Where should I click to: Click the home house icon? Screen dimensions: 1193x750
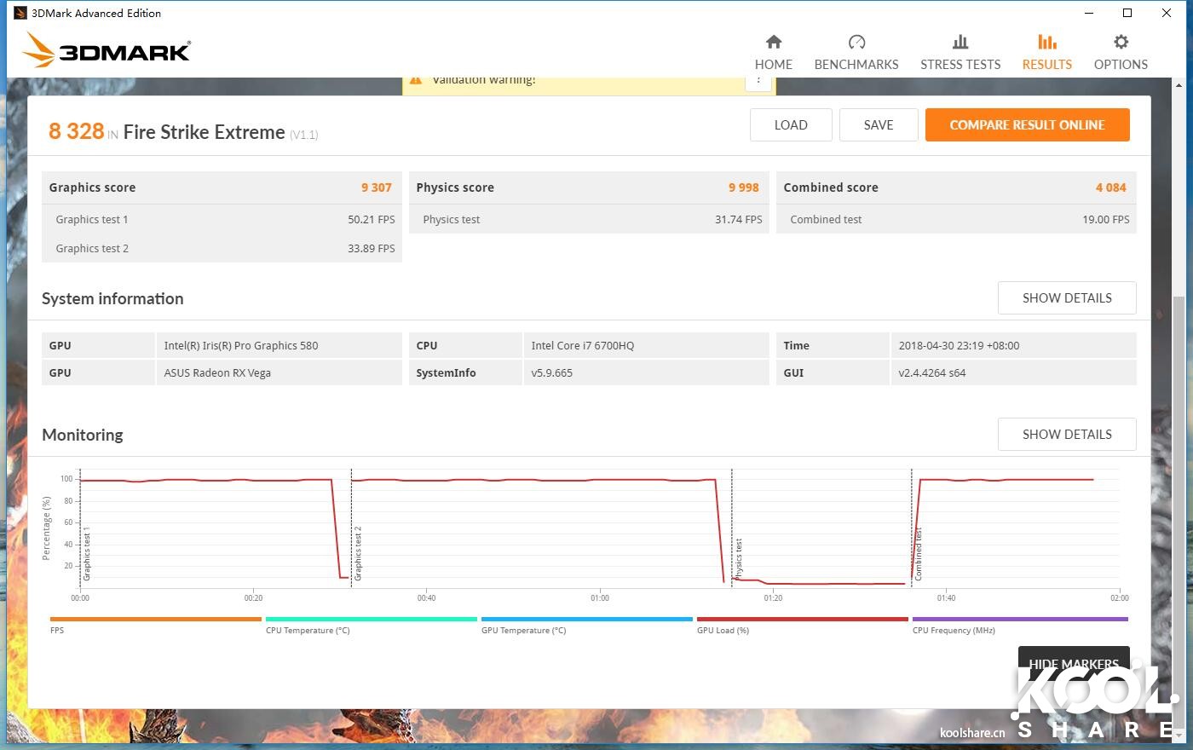(774, 42)
